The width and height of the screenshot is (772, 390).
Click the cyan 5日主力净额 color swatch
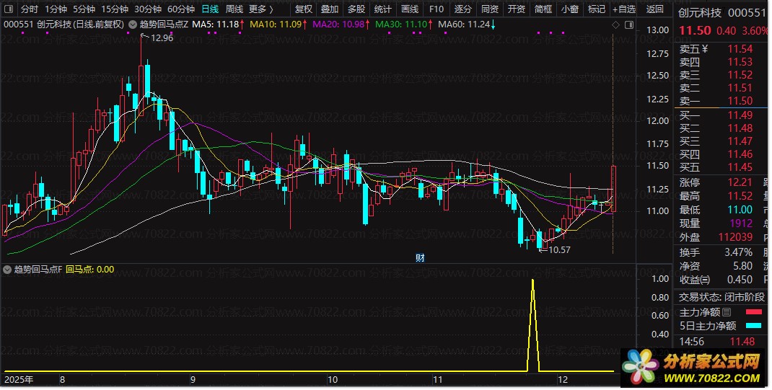(754, 326)
